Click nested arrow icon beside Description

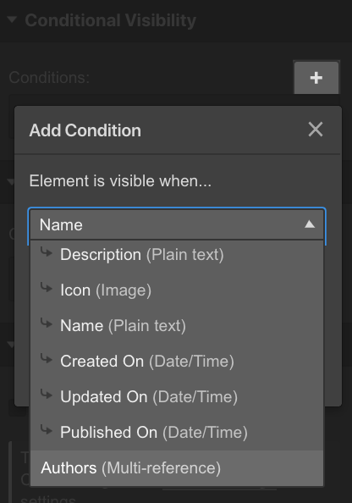[x=47, y=252]
